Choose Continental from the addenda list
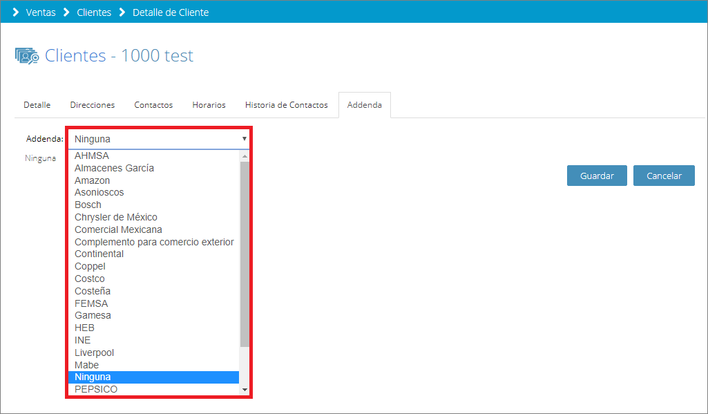This screenshot has width=708, height=414. (x=153, y=254)
